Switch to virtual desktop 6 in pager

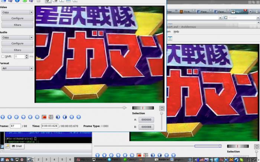[x=70, y=159]
